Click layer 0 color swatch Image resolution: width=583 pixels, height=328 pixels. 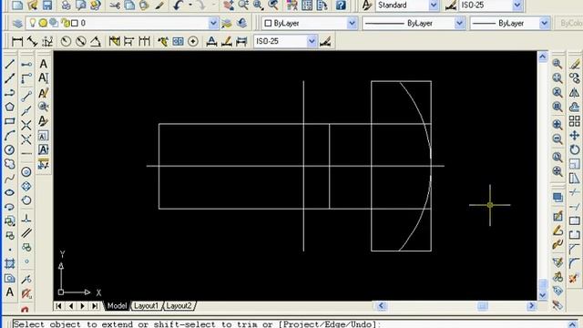pos(75,23)
